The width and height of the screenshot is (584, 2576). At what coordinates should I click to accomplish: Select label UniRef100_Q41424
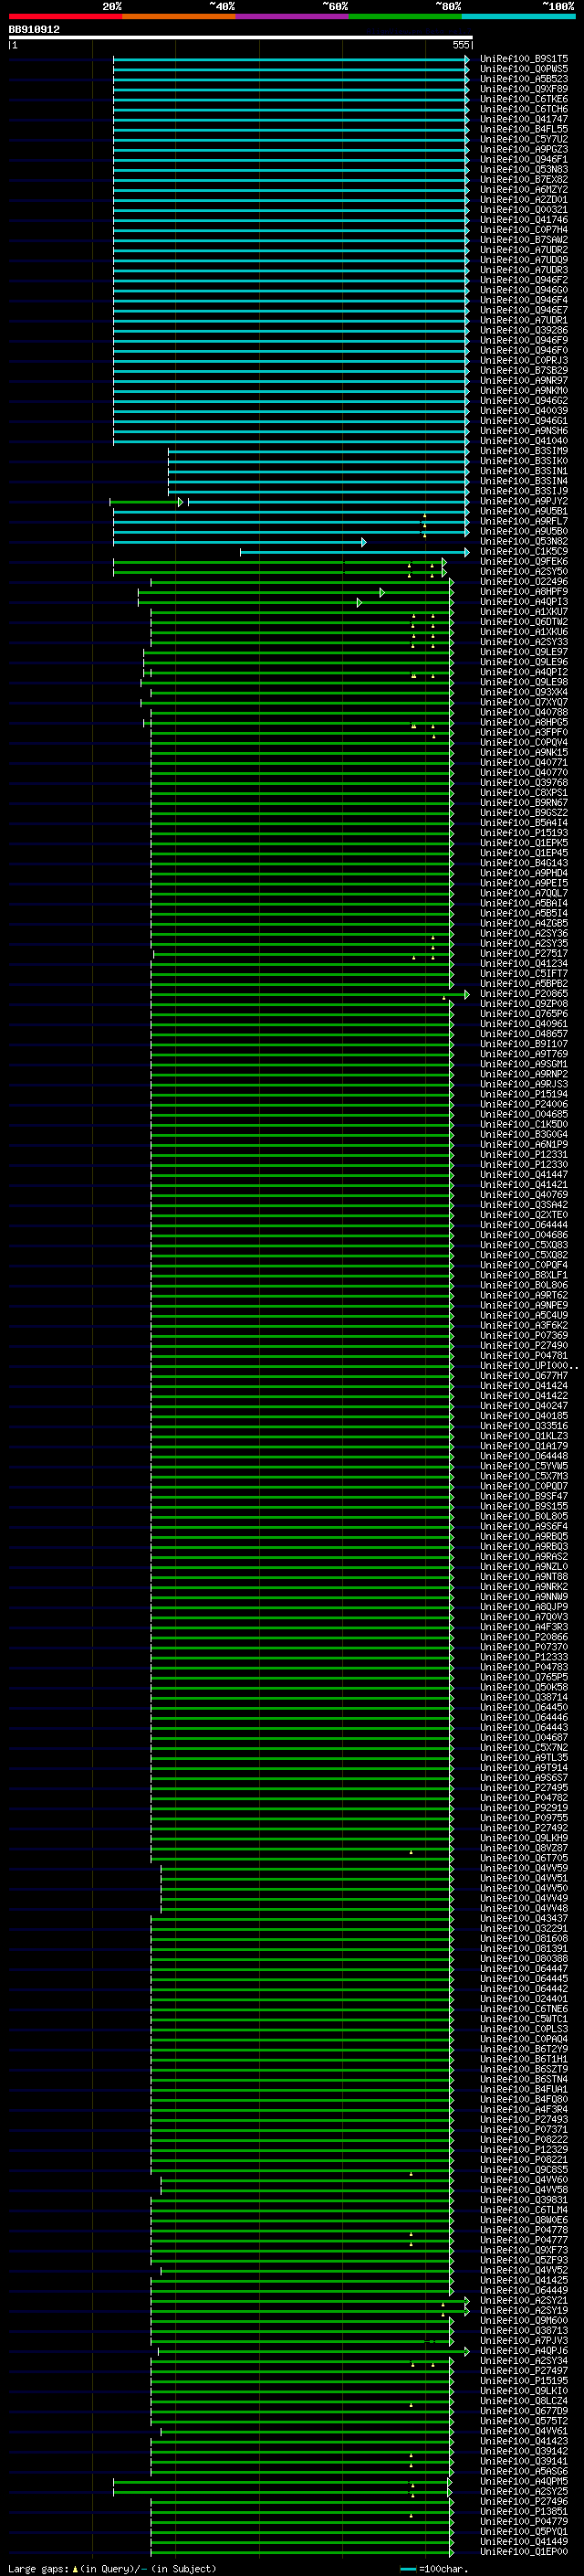pyautogui.click(x=524, y=1386)
